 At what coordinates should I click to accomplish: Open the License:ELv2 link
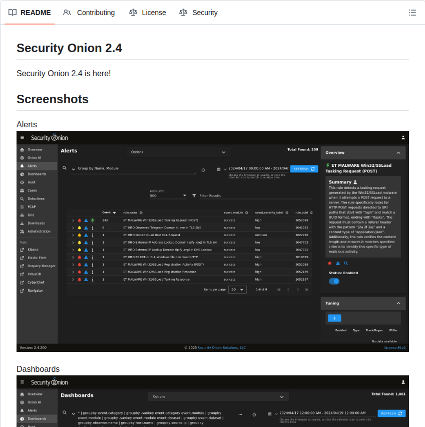[395, 347]
